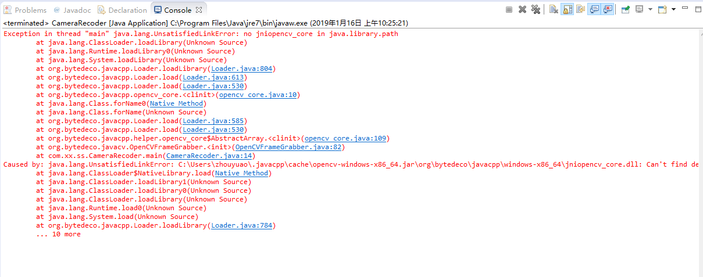The height and width of the screenshot is (277, 703).
Task: Clear the console output
Action: click(554, 9)
